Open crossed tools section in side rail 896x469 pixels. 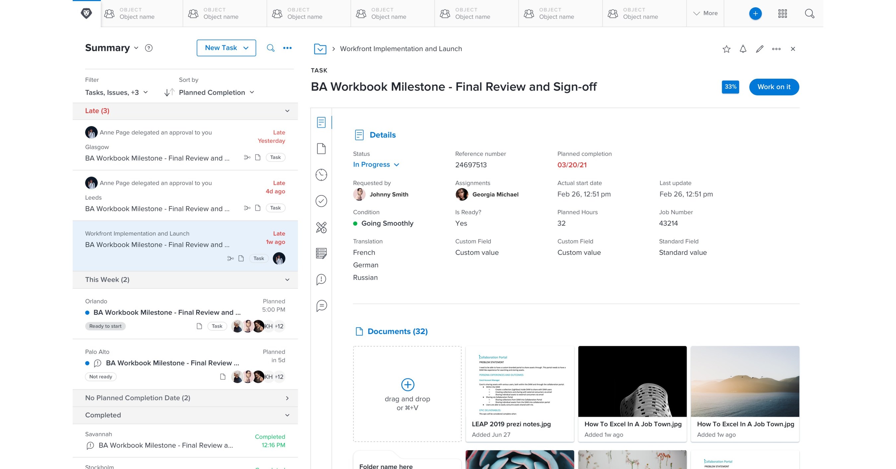(x=321, y=228)
